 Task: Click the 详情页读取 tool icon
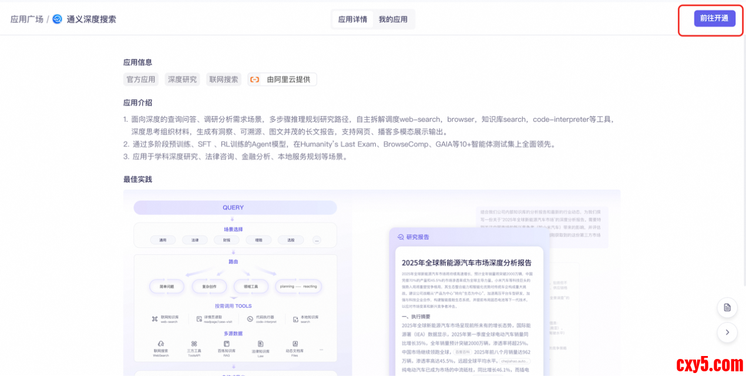coord(199,319)
